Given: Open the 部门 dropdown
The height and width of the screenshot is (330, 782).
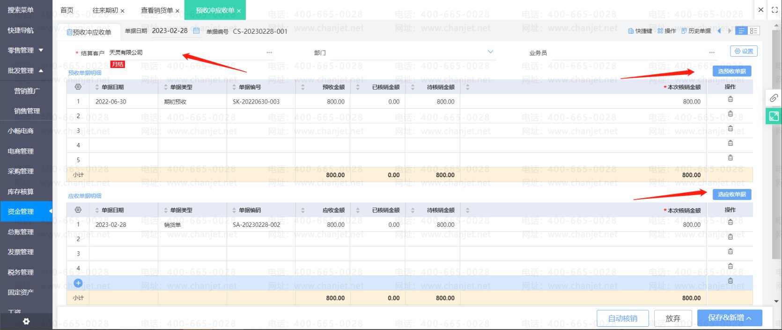Looking at the screenshot, I should tap(490, 52).
